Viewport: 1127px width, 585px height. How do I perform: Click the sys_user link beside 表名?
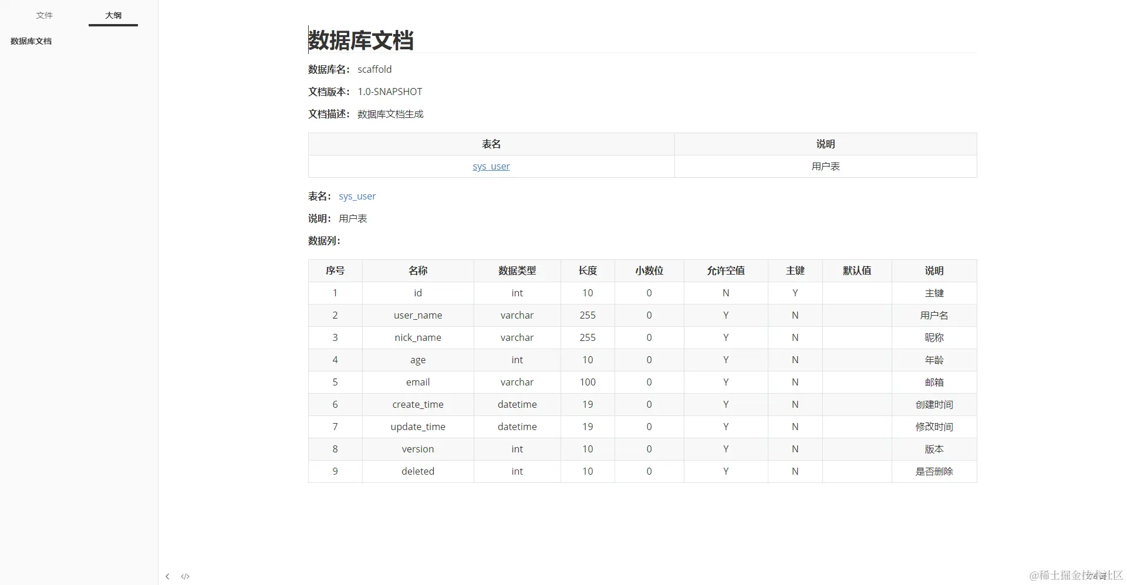tap(357, 196)
